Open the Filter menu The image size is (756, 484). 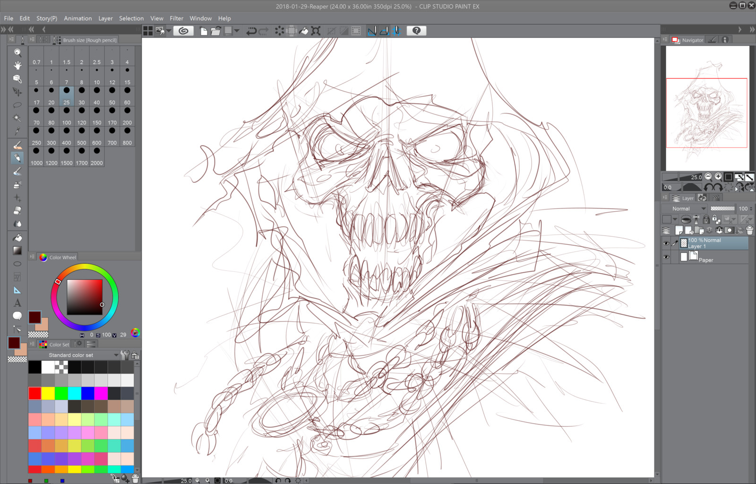coord(176,18)
